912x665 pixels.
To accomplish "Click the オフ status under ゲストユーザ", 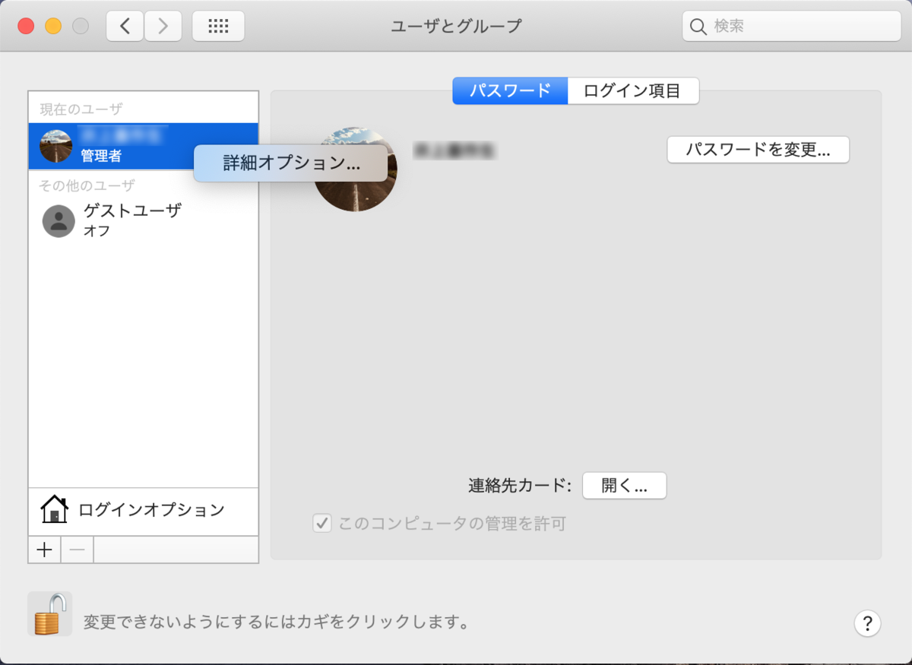I will pyautogui.click(x=97, y=231).
